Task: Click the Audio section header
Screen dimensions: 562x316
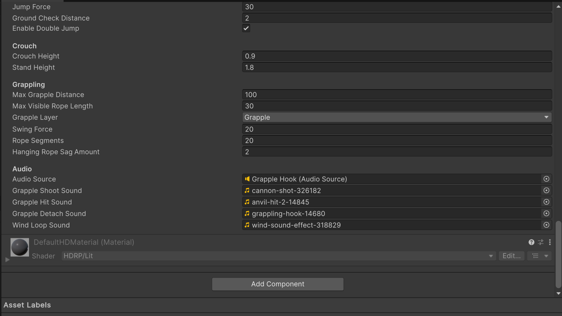Action: coord(22,169)
